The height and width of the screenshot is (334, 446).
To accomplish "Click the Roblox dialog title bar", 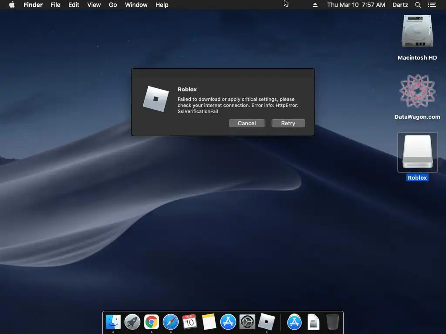I will coord(223,73).
